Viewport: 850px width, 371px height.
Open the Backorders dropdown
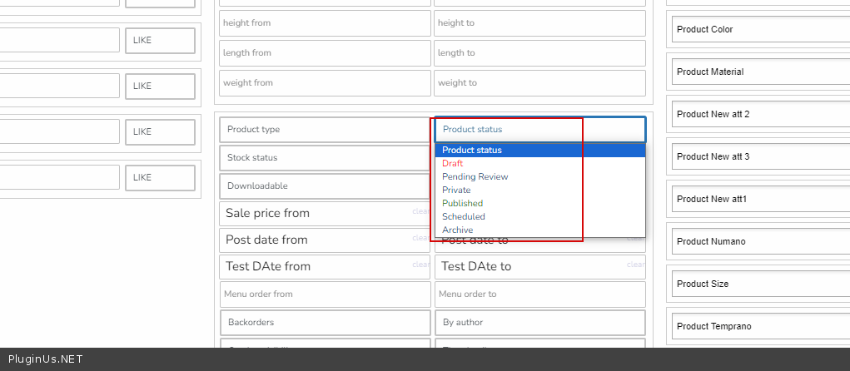(325, 322)
